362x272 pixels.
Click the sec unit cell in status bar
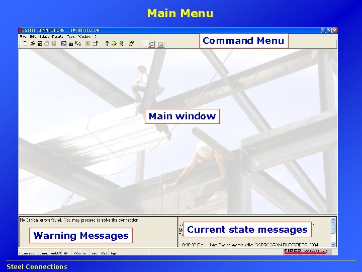click(94, 253)
